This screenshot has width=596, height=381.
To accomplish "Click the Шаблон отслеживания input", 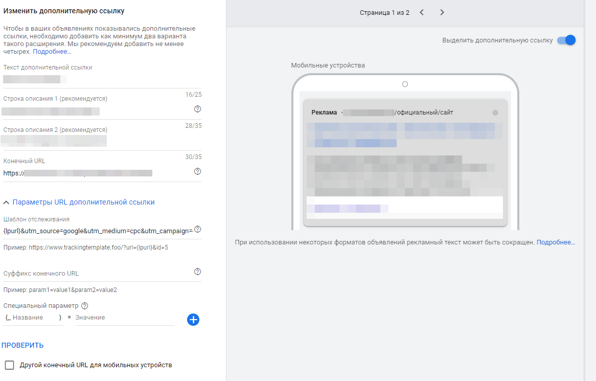I will tap(98, 231).
